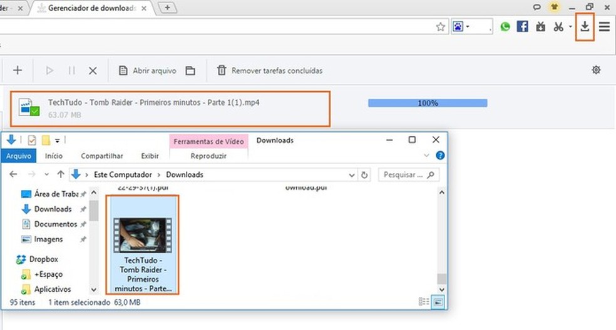The height and width of the screenshot is (330, 616).
Task: Open the Facebook extension icon
Action: (x=522, y=27)
